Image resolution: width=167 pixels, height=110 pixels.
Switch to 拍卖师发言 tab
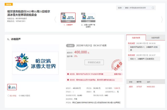coord(136,38)
